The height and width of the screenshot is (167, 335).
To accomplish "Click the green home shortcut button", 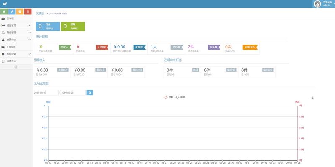I will point(4,12).
